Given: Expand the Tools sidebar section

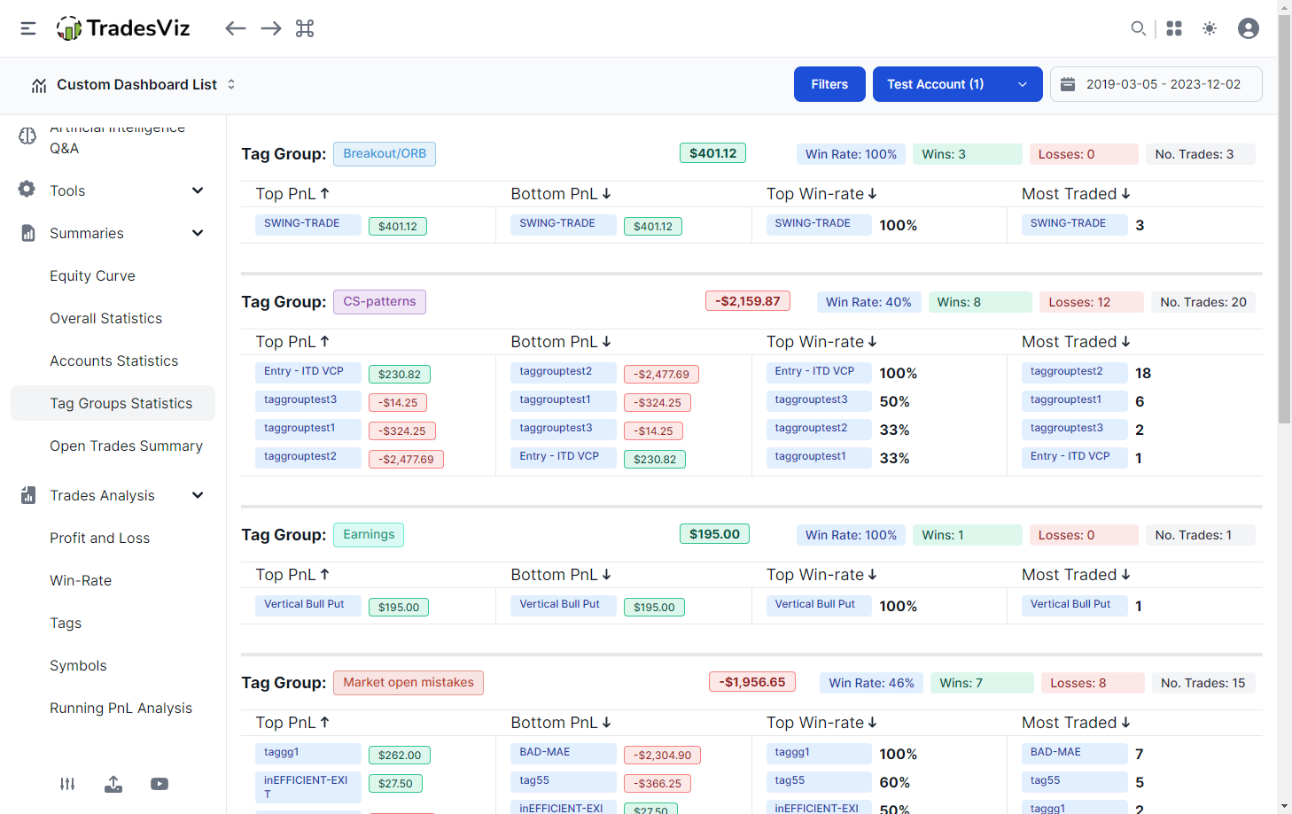Looking at the screenshot, I should 198,190.
